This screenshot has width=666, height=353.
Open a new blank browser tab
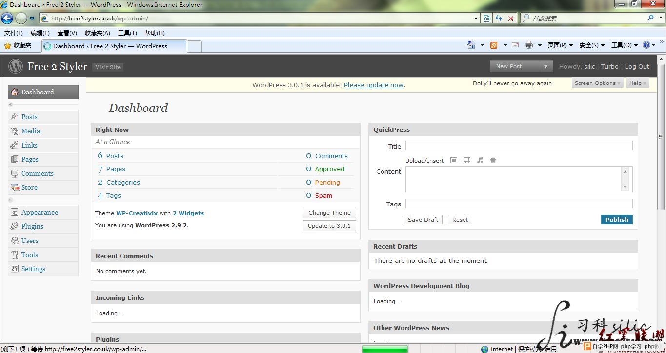tap(194, 46)
